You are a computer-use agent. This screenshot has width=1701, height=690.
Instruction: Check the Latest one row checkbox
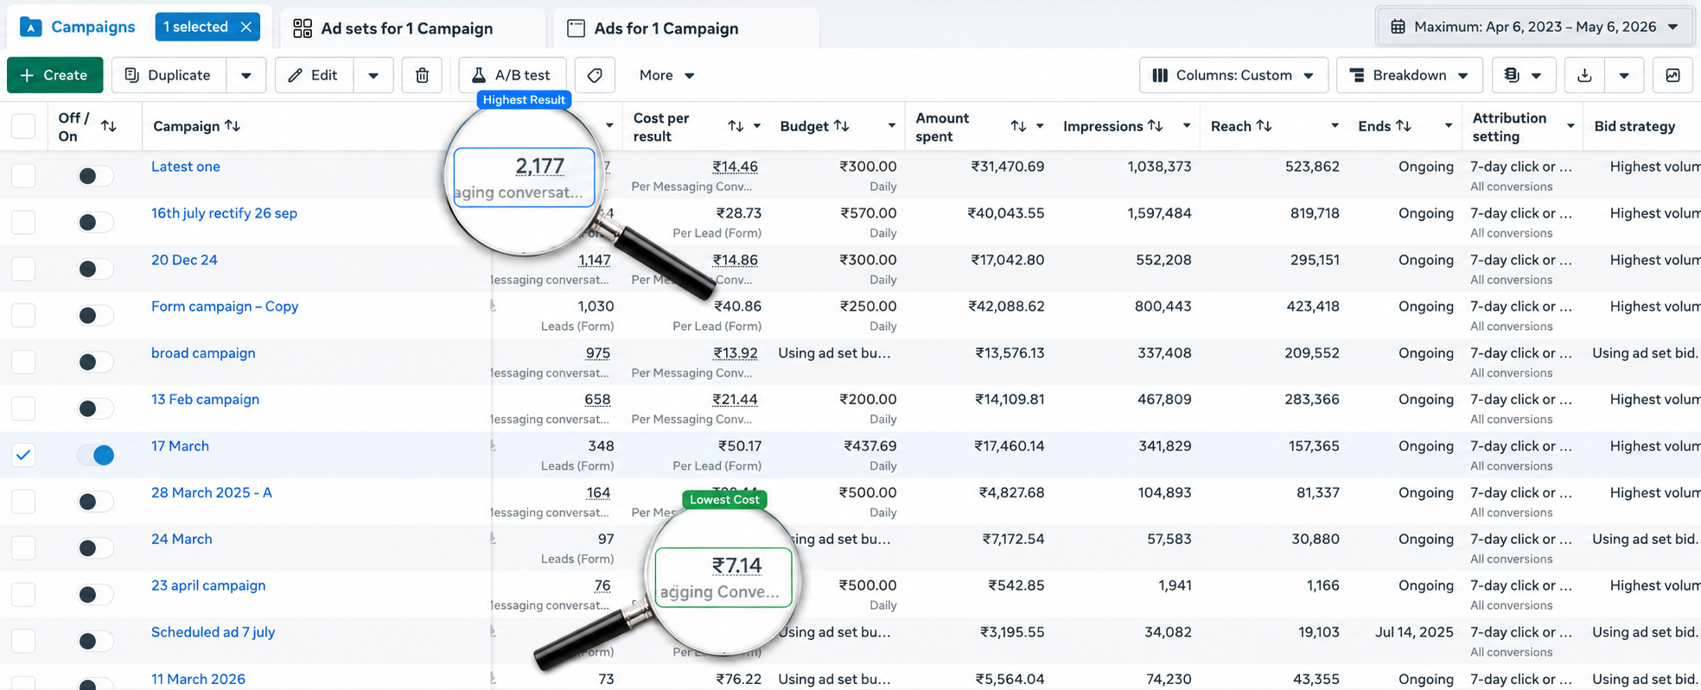click(x=23, y=176)
